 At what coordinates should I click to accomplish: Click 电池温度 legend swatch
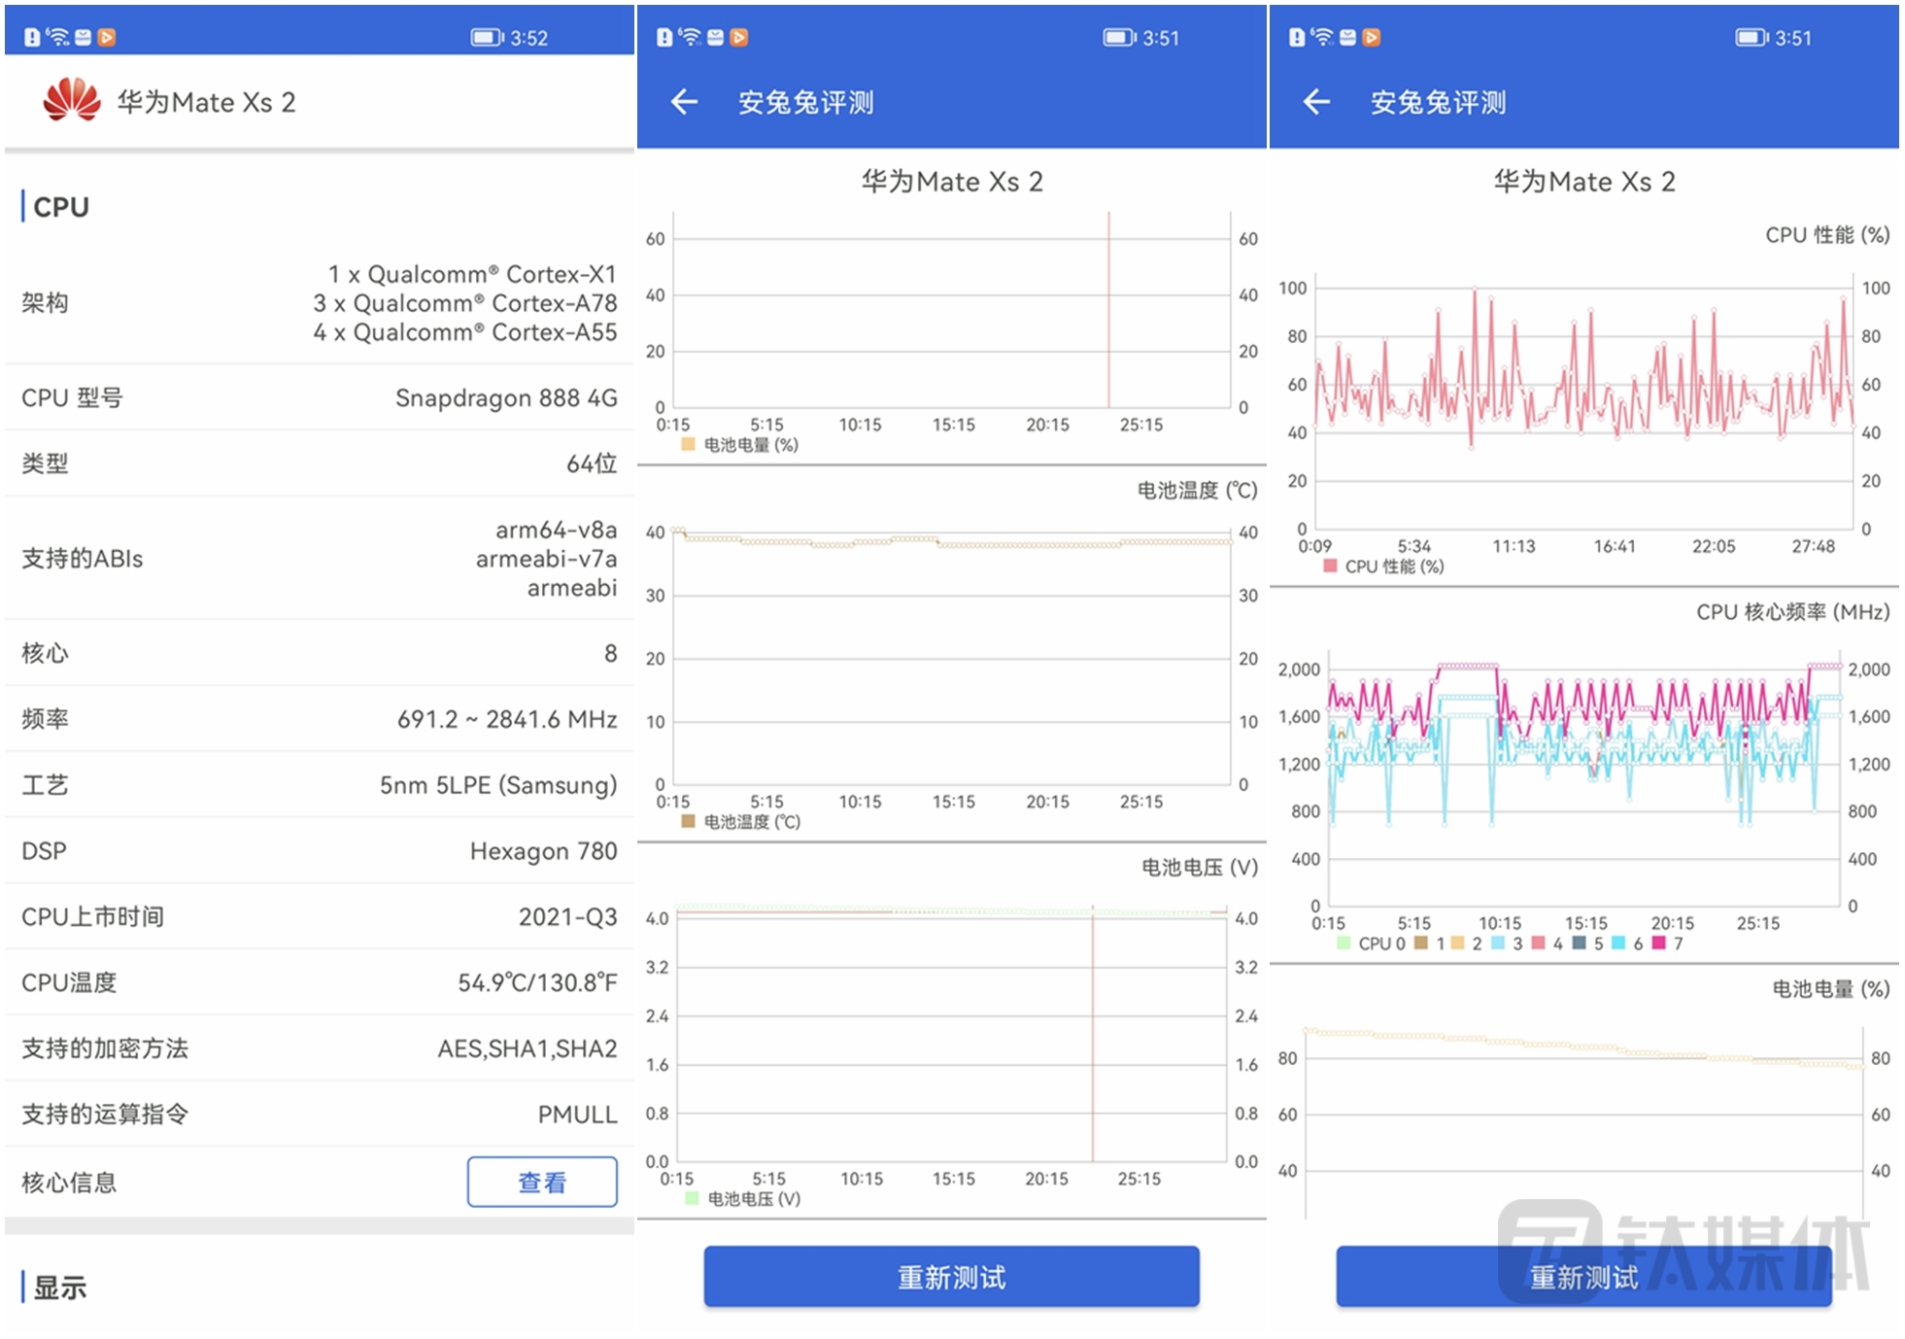pos(689,821)
